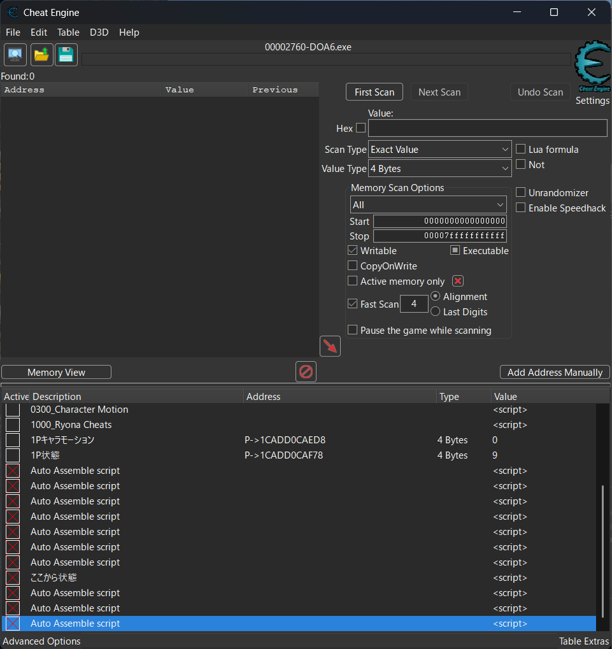Activate the 1000_Ryona Cheats script checkbox
Viewport: 612px width, 649px height.
tap(13, 425)
